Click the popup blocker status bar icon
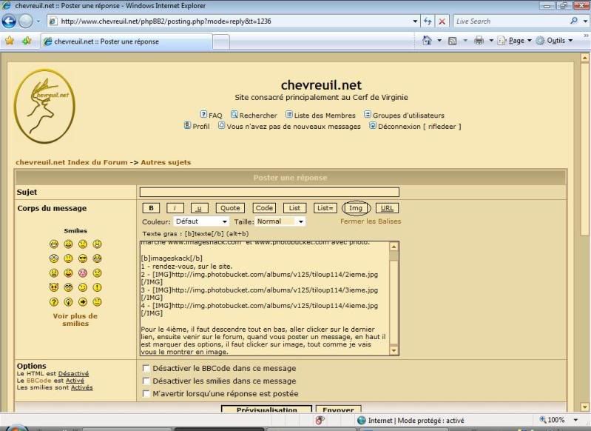 (320, 420)
